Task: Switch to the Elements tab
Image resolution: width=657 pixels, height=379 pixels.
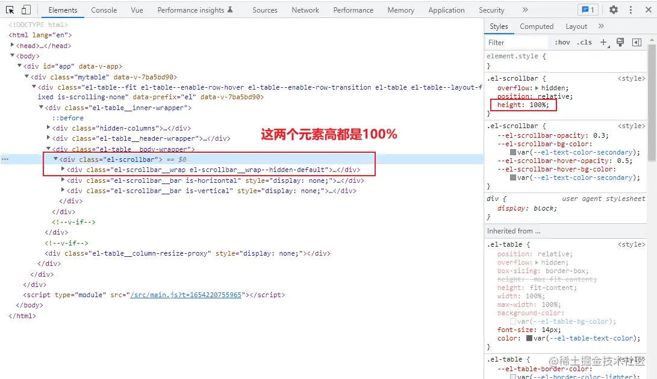Action: tap(63, 10)
